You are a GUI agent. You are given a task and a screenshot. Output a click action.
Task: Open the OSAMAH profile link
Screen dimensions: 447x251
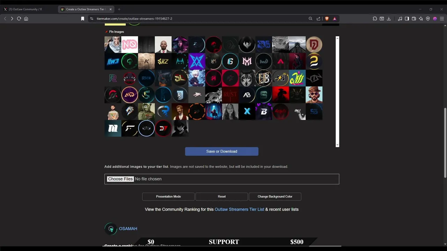(128, 229)
